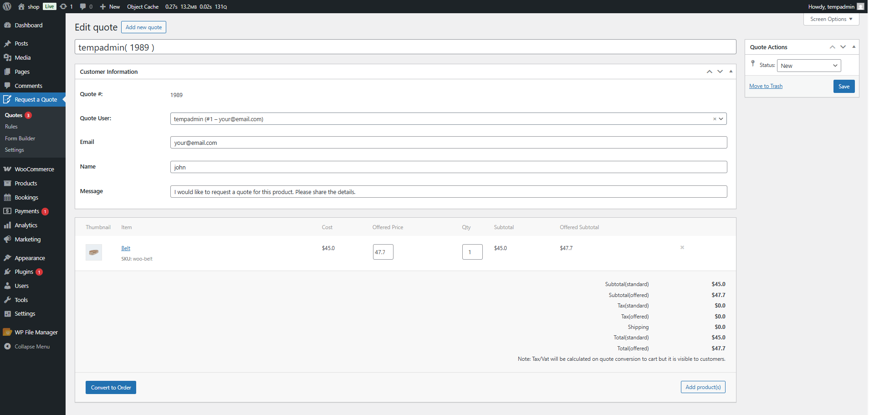Go to the Rules submenu item
The width and height of the screenshot is (869, 415).
[11, 127]
